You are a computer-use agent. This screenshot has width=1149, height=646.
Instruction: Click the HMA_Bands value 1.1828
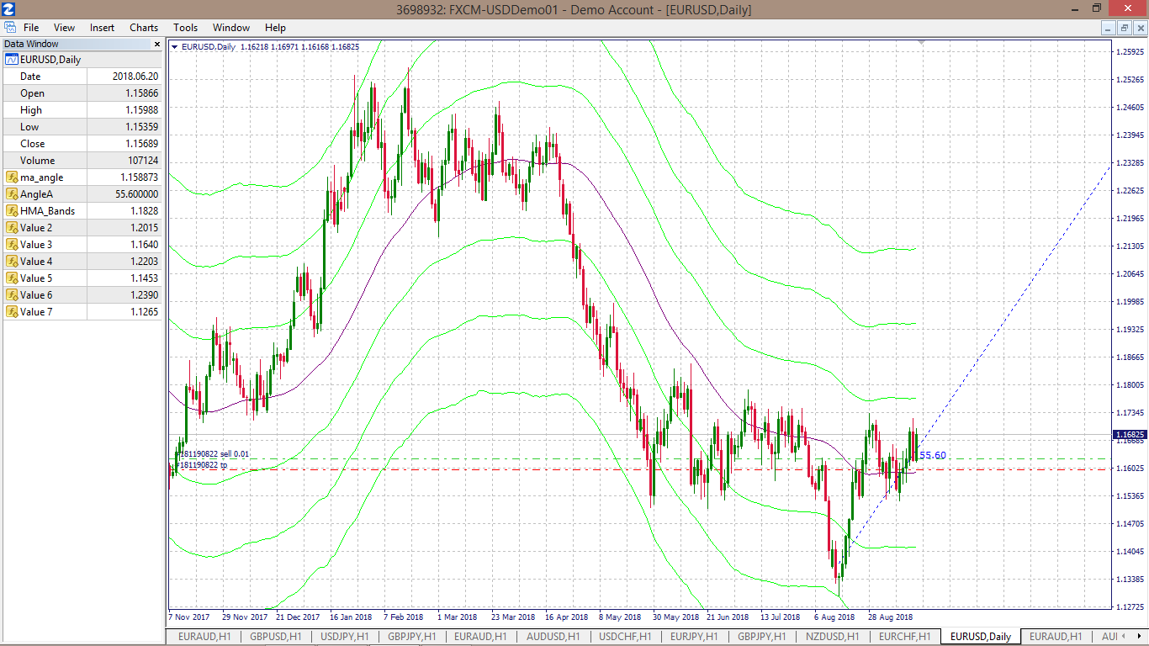[144, 211]
